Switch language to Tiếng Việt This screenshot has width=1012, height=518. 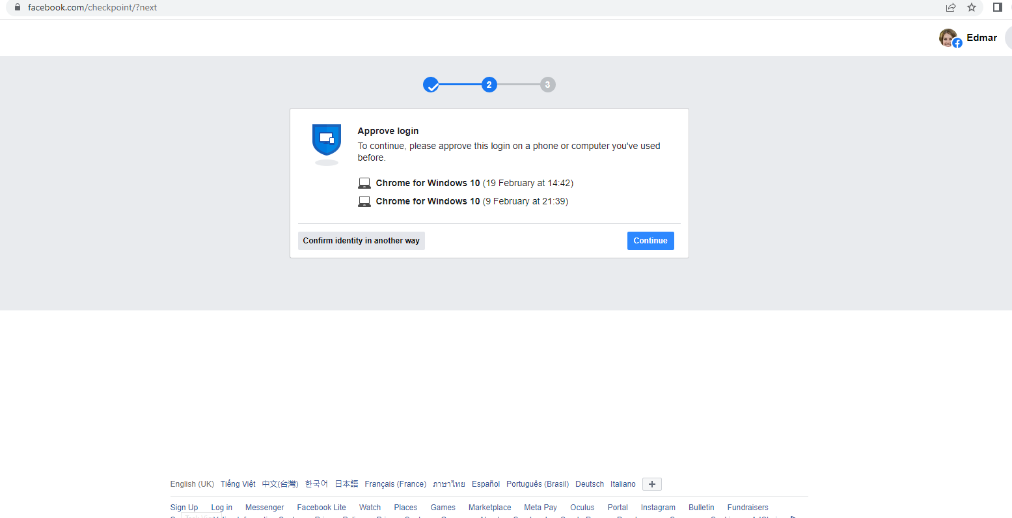pos(238,484)
